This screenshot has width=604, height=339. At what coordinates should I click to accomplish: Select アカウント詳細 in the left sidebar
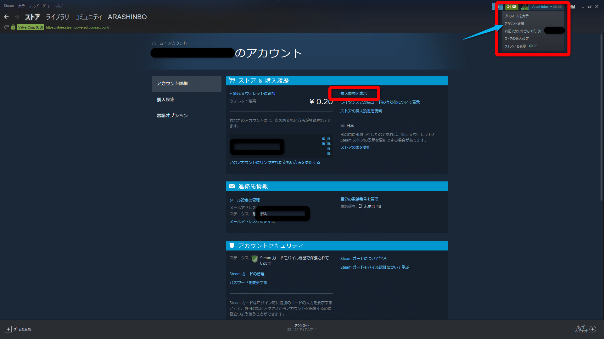pos(187,83)
